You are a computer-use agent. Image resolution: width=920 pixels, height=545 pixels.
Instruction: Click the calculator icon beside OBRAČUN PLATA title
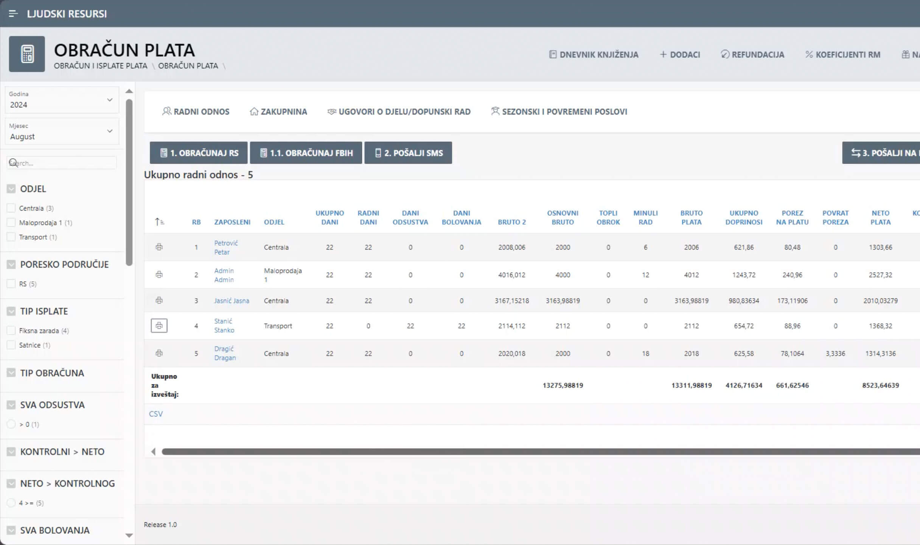[27, 54]
